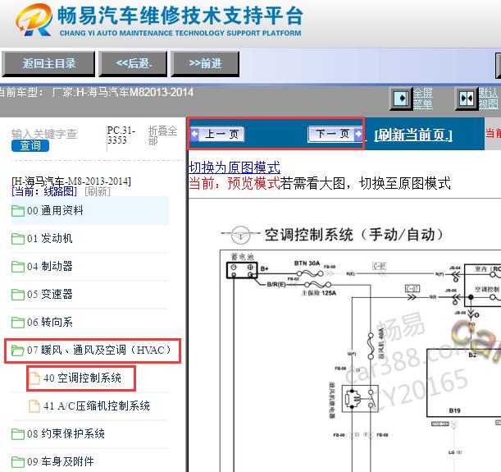Click the 刷新当前页 link
The image size is (501, 472).
pyautogui.click(x=413, y=135)
